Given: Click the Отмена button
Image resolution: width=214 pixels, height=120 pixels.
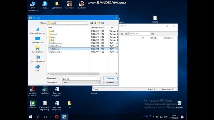Looking at the screenshot, I should coord(110,82).
